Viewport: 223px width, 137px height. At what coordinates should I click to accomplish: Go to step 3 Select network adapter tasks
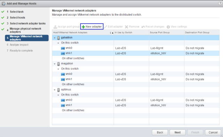pos(28,23)
